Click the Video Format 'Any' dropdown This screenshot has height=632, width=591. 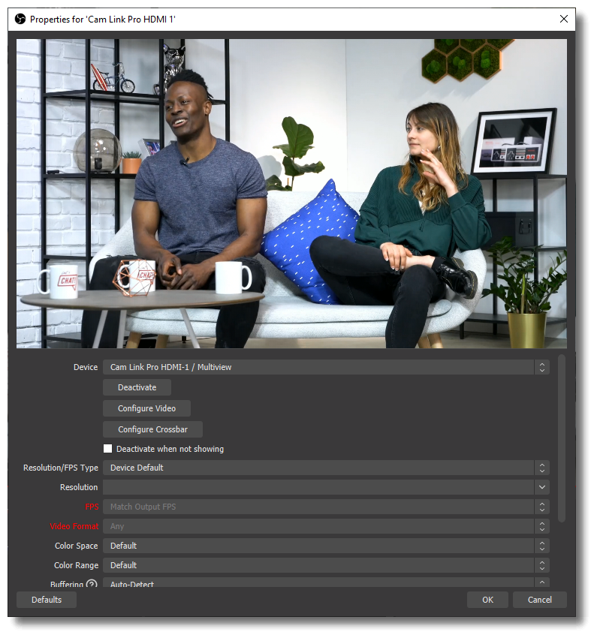326,526
